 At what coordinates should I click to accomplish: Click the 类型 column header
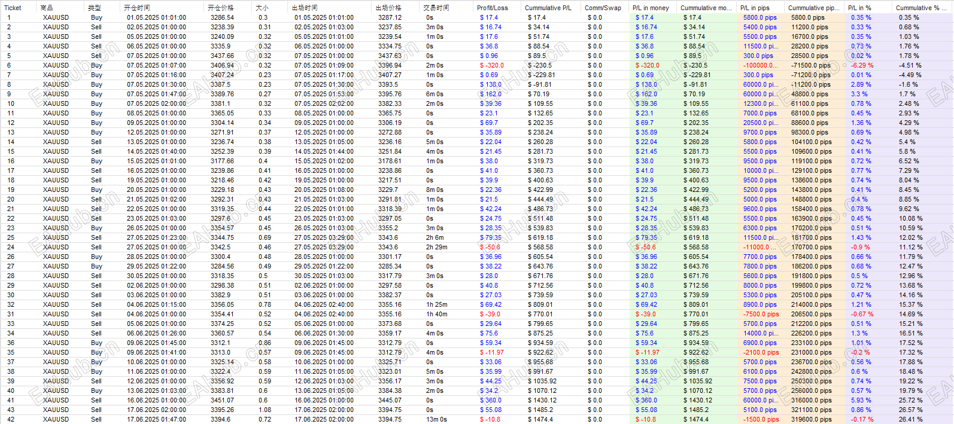coord(95,8)
